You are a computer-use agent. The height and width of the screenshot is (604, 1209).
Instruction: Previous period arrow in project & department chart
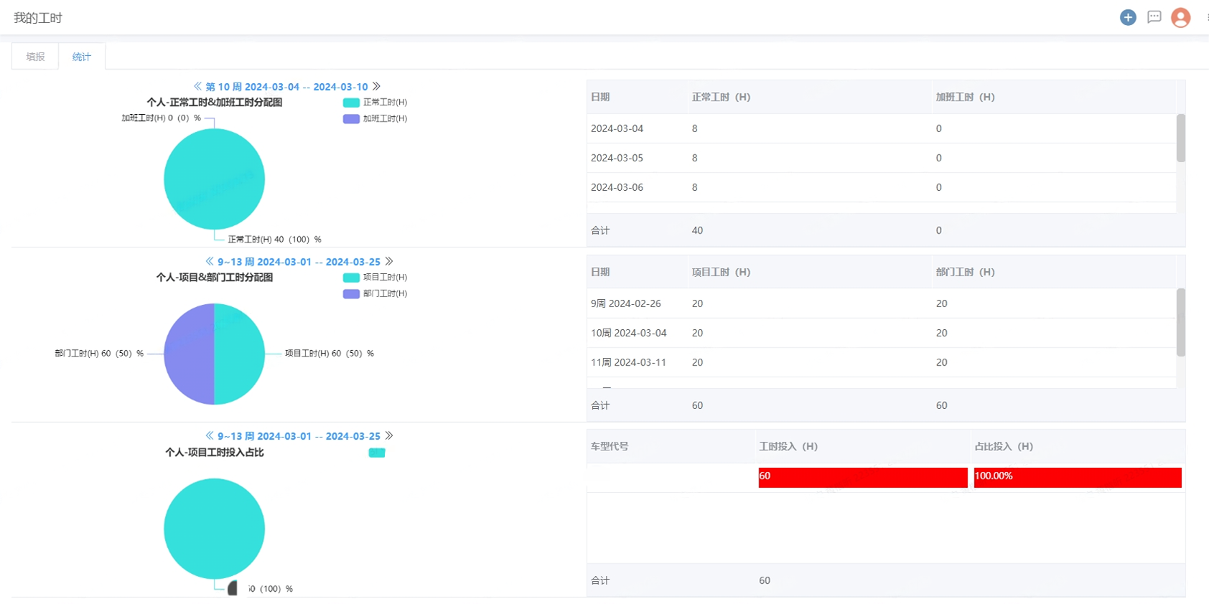tap(210, 261)
